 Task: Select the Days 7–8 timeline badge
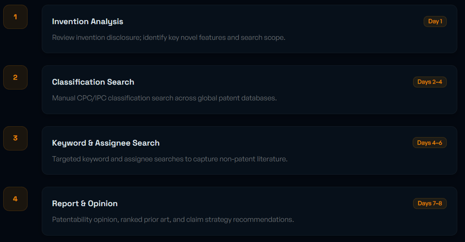point(430,203)
